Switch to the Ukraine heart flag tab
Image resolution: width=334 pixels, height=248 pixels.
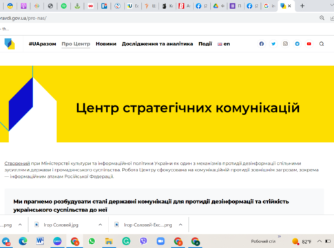pos(10,6)
